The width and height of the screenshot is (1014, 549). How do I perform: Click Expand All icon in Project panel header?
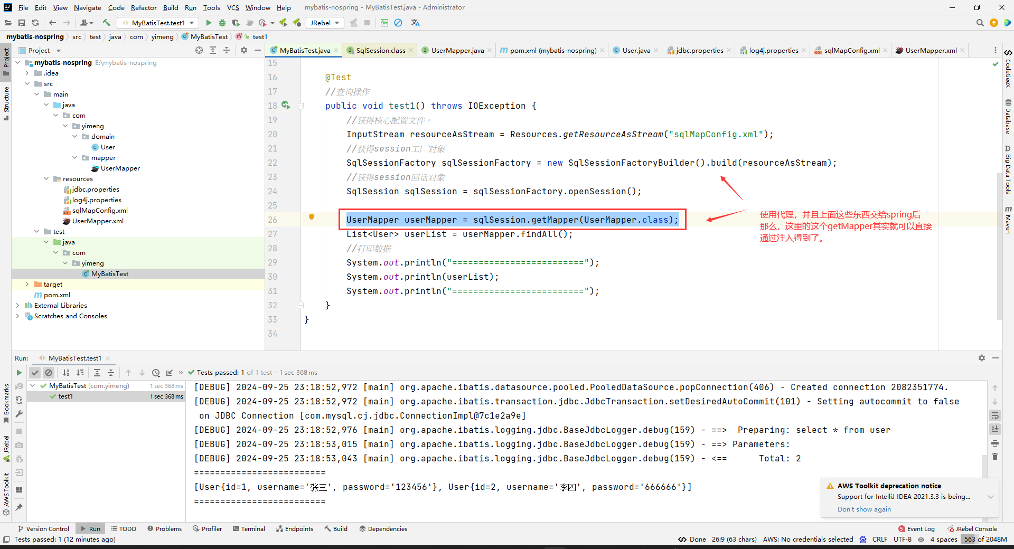coord(213,50)
